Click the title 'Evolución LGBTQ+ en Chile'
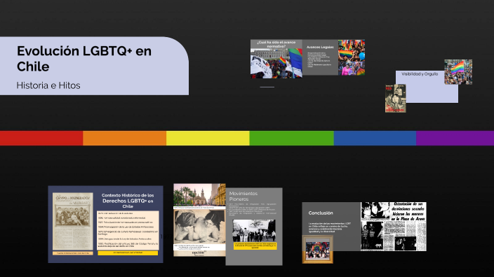 click(x=84, y=59)
